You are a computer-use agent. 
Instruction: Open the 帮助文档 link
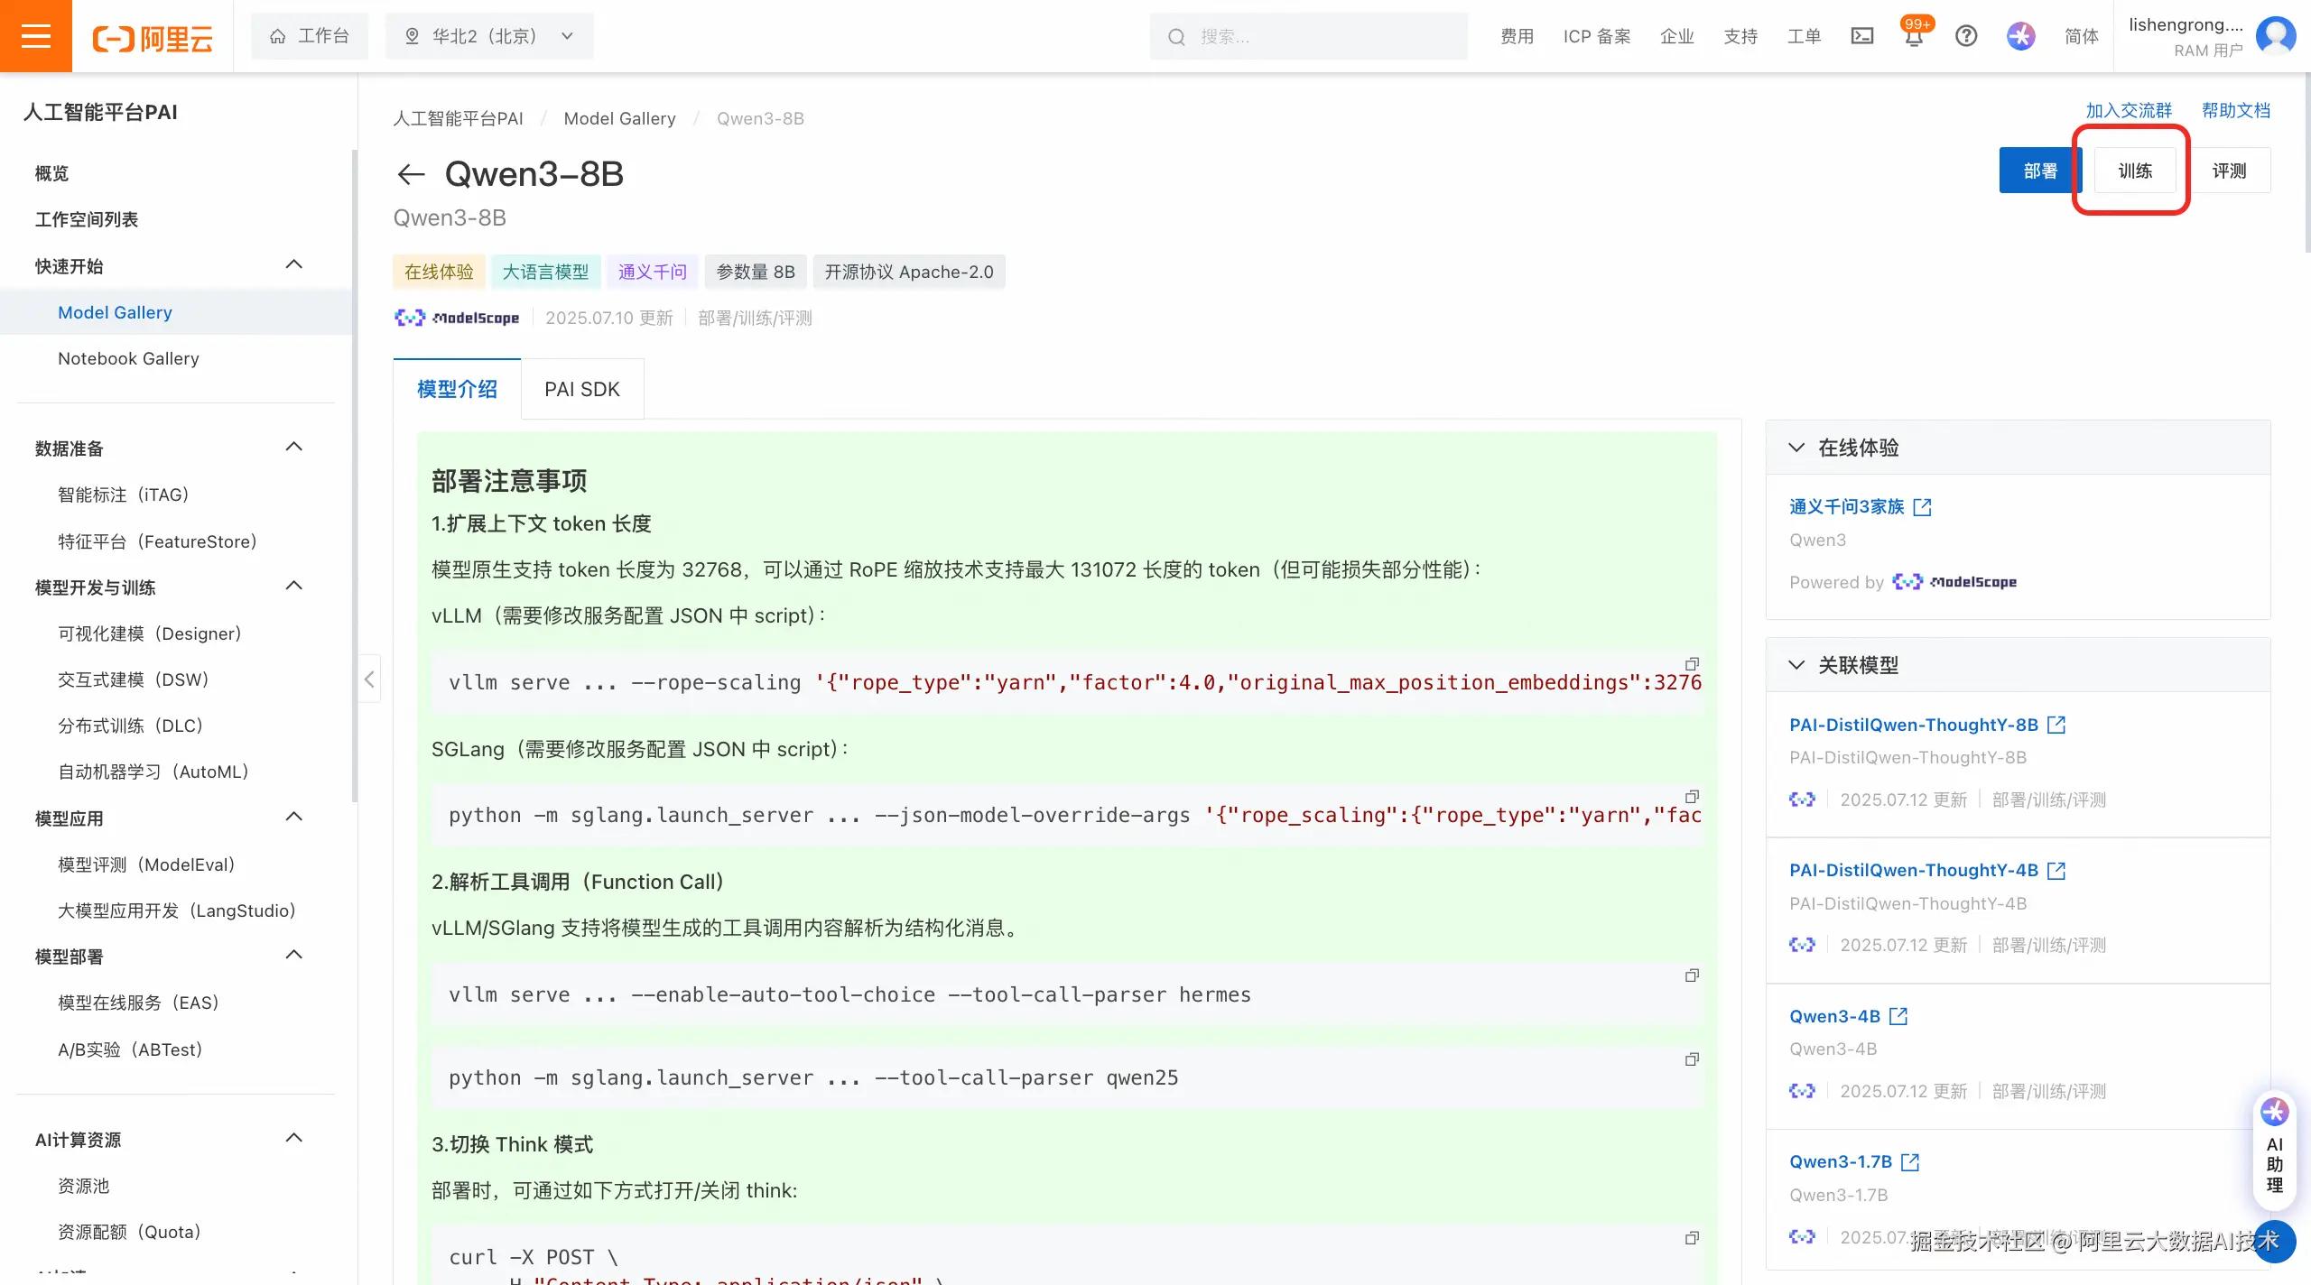(x=2236, y=110)
